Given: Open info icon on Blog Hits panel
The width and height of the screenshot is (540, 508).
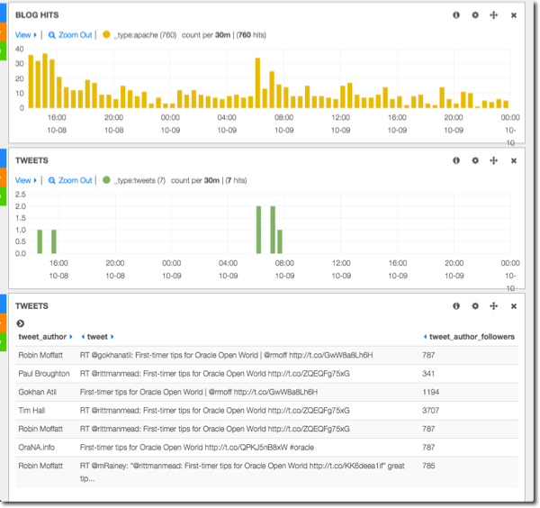Looking at the screenshot, I should click(456, 15).
